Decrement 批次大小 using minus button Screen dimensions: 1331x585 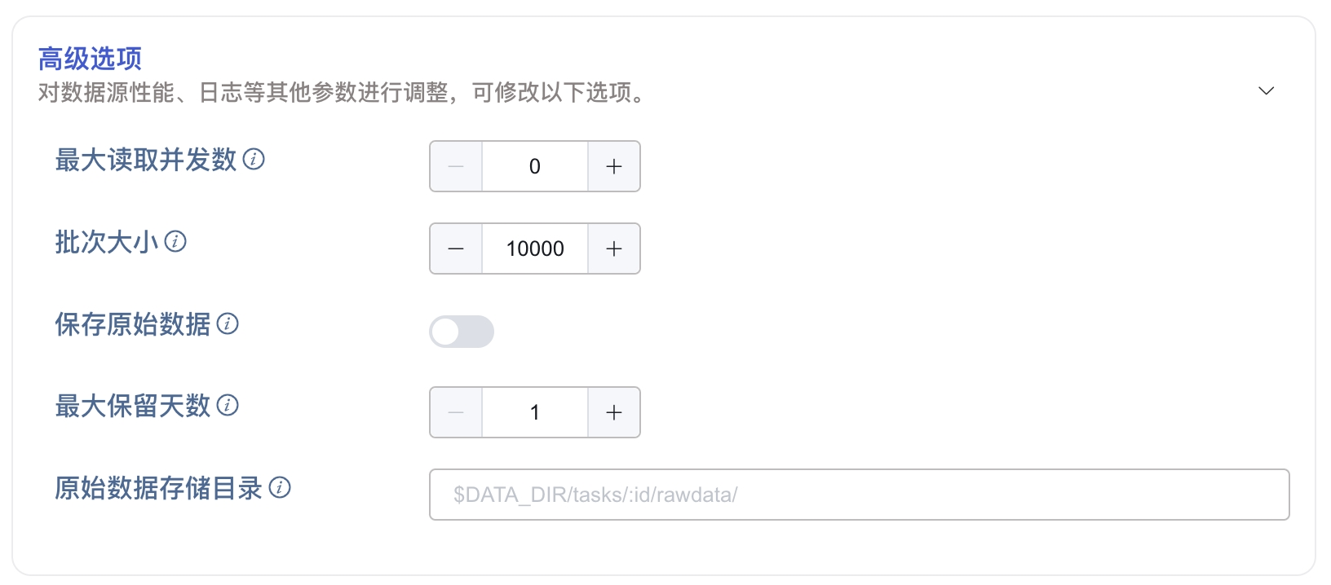pos(456,249)
